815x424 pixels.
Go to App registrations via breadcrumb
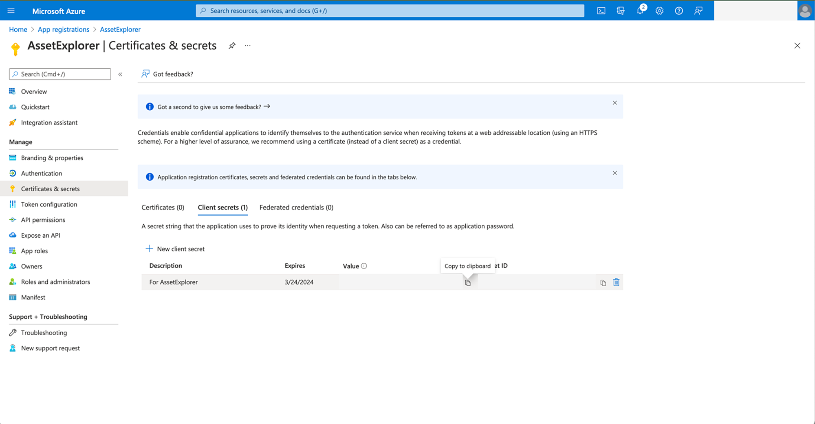tap(64, 29)
